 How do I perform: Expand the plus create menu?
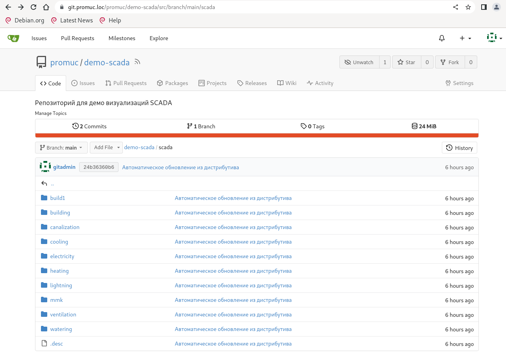[x=465, y=38]
